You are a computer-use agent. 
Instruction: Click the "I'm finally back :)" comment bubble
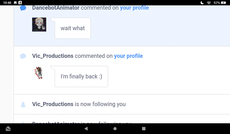pyautogui.click(x=81, y=77)
